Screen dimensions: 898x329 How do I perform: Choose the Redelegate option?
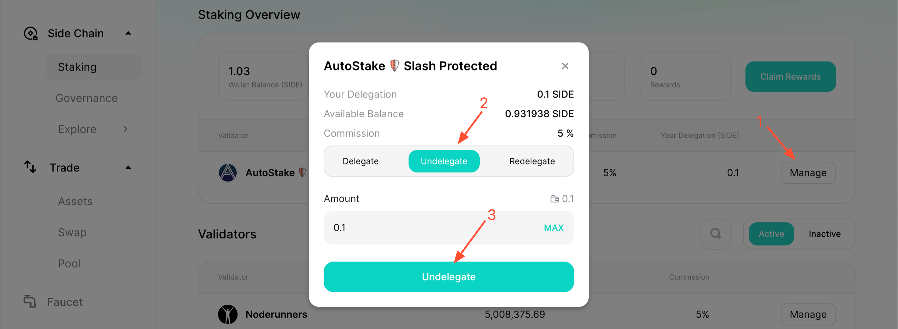point(532,161)
